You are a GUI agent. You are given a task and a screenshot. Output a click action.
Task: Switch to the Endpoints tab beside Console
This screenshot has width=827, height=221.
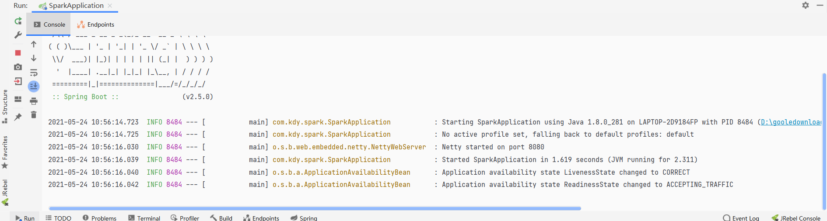pos(96,24)
